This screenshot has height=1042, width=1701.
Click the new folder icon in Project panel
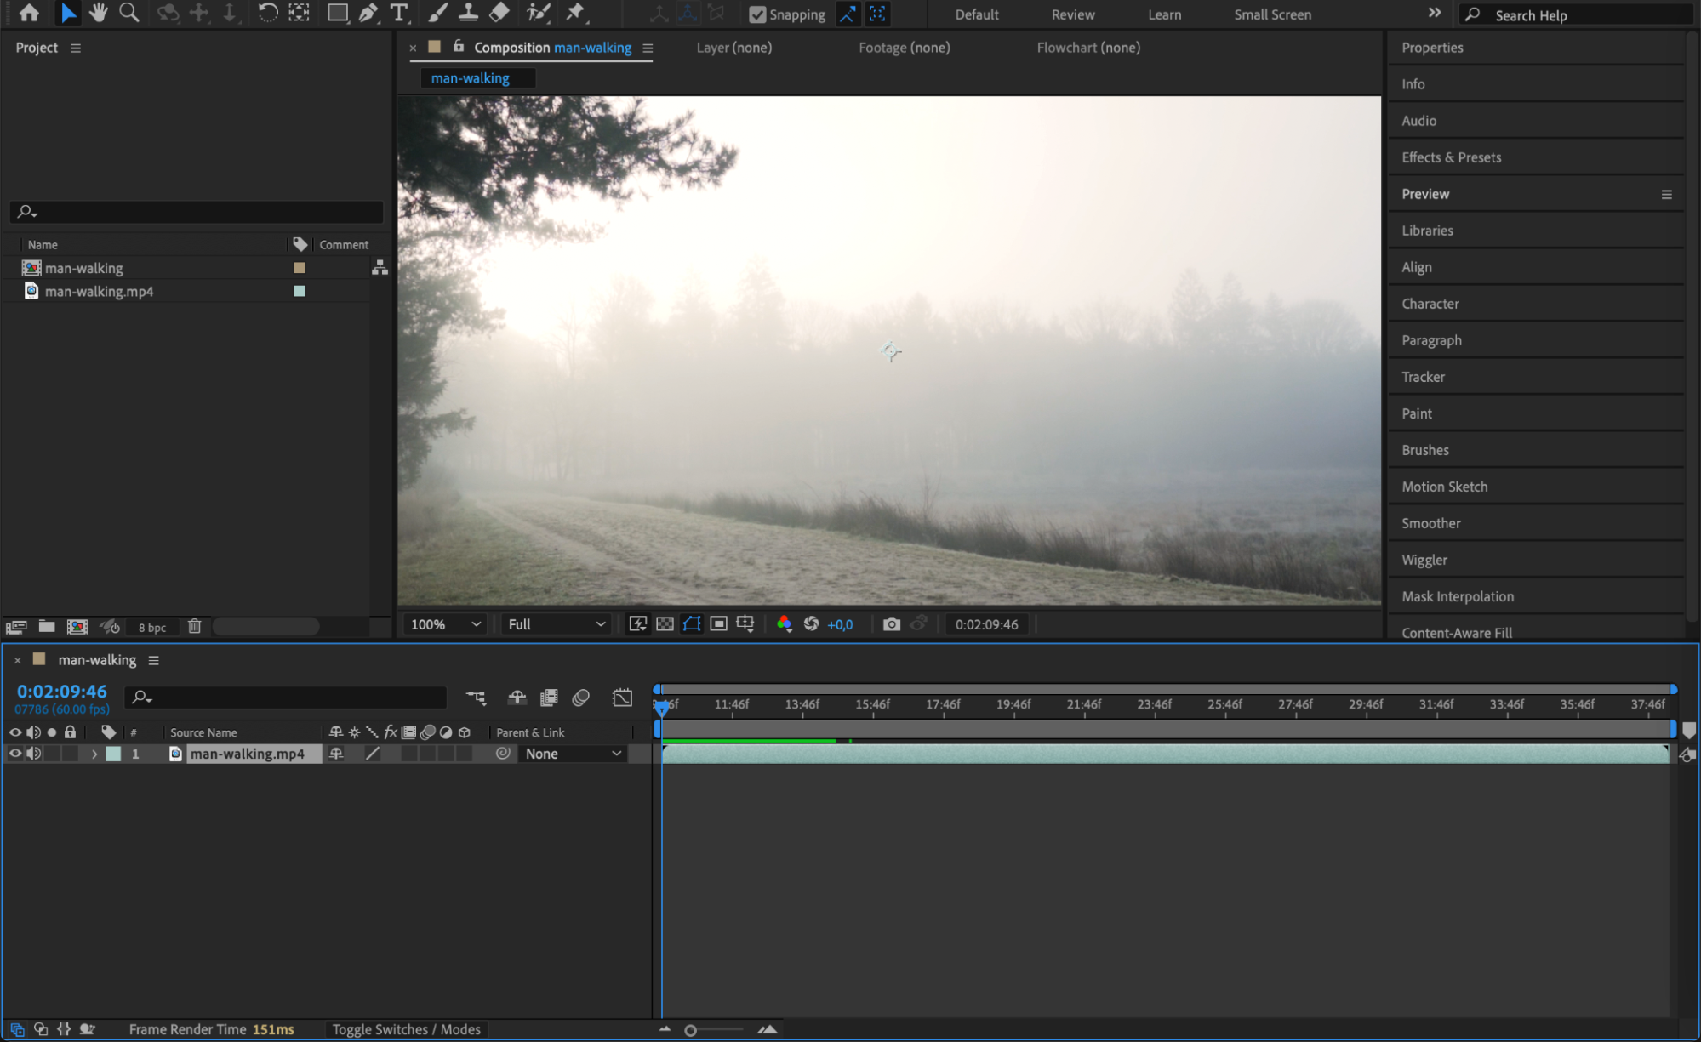point(47,627)
